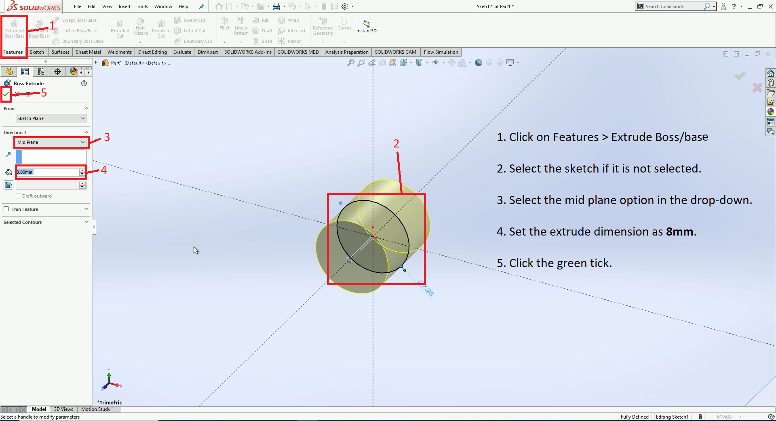This screenshot has width=776, height=421.
Task: Open the Hole Wizard tool
Action: pyautogui.click(x=141, y=27)
